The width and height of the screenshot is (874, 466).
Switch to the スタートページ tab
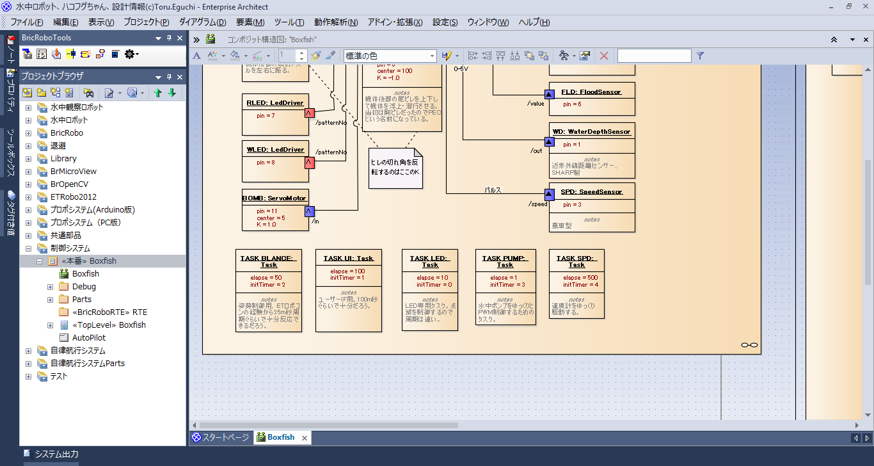pos(221,438)
